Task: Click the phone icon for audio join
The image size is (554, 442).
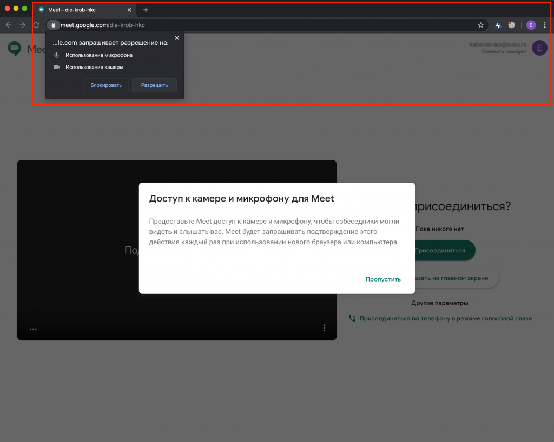Action: [x=352, y=318]
